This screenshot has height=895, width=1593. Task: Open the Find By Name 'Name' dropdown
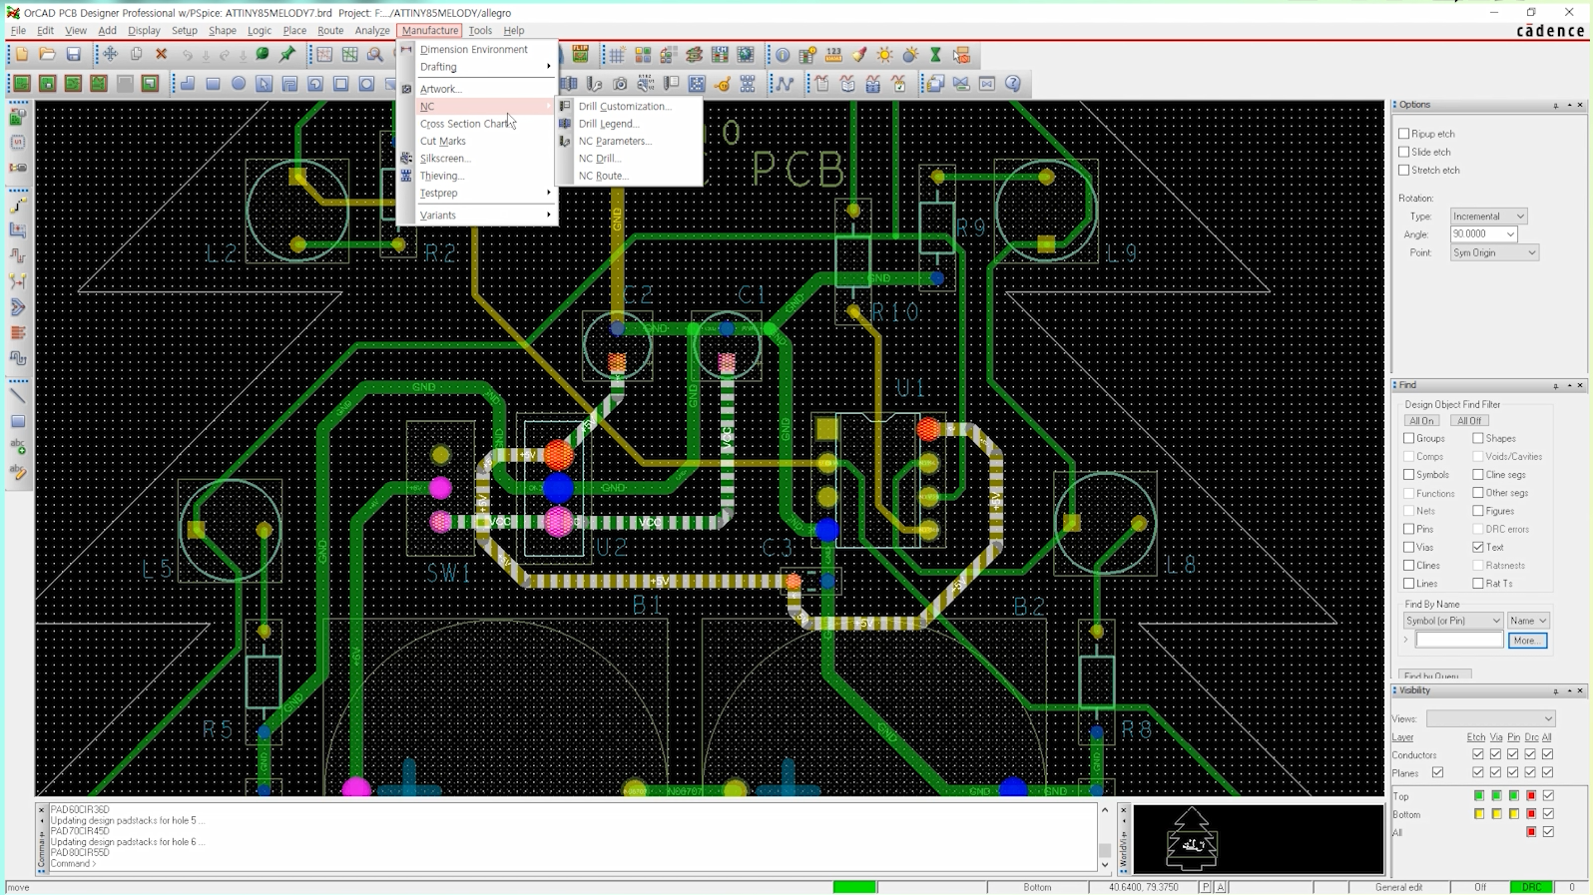click(1528, 621)
